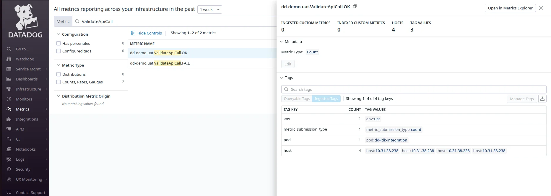This screenshot has width=551, height=196.
Task: Expand the Service Mgmt submenu arrow
Action: 46,69
